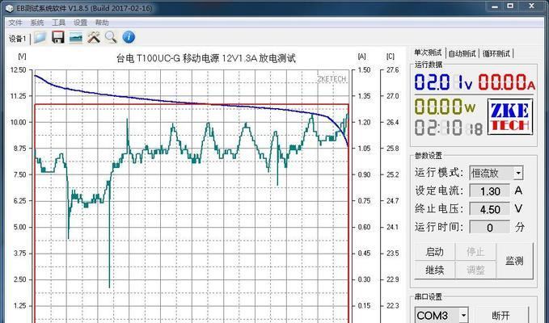Click the 断开 disconnect button
This screenshot has height=323, width=549.
[x=501, y=315]
